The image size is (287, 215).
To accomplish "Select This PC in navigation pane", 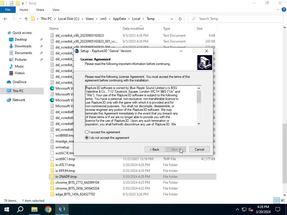I will point(18,91).
